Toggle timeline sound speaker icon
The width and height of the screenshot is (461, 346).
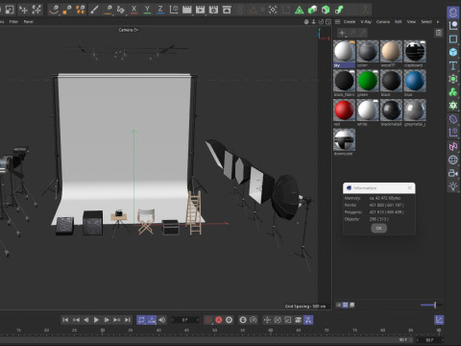pyautogui.click(x=162, y=320)
